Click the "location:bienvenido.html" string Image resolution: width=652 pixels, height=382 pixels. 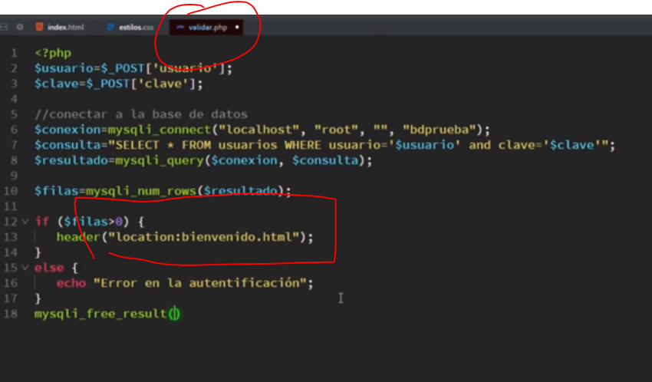pos(203,237)
